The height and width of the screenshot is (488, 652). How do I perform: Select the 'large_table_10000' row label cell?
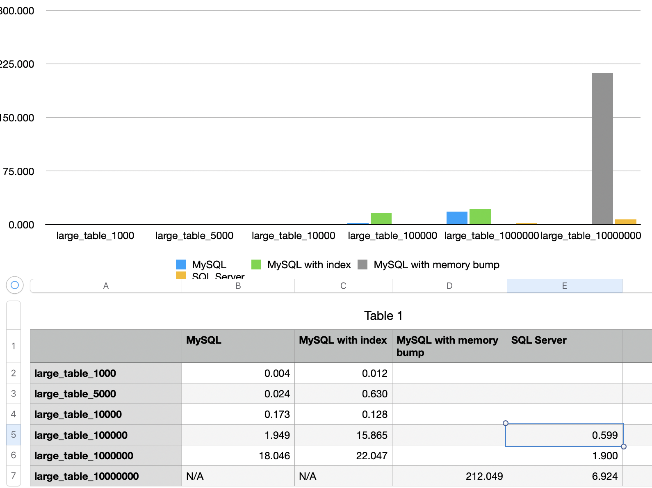106,414
